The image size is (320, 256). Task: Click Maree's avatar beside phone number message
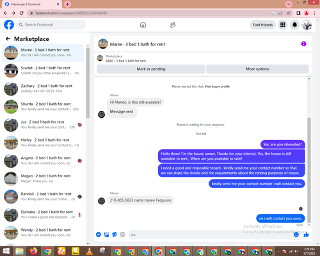click(x=101, y=201)
